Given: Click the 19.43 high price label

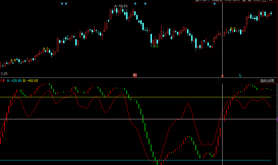Looking at the screenshot, I should tap(123, 6).
